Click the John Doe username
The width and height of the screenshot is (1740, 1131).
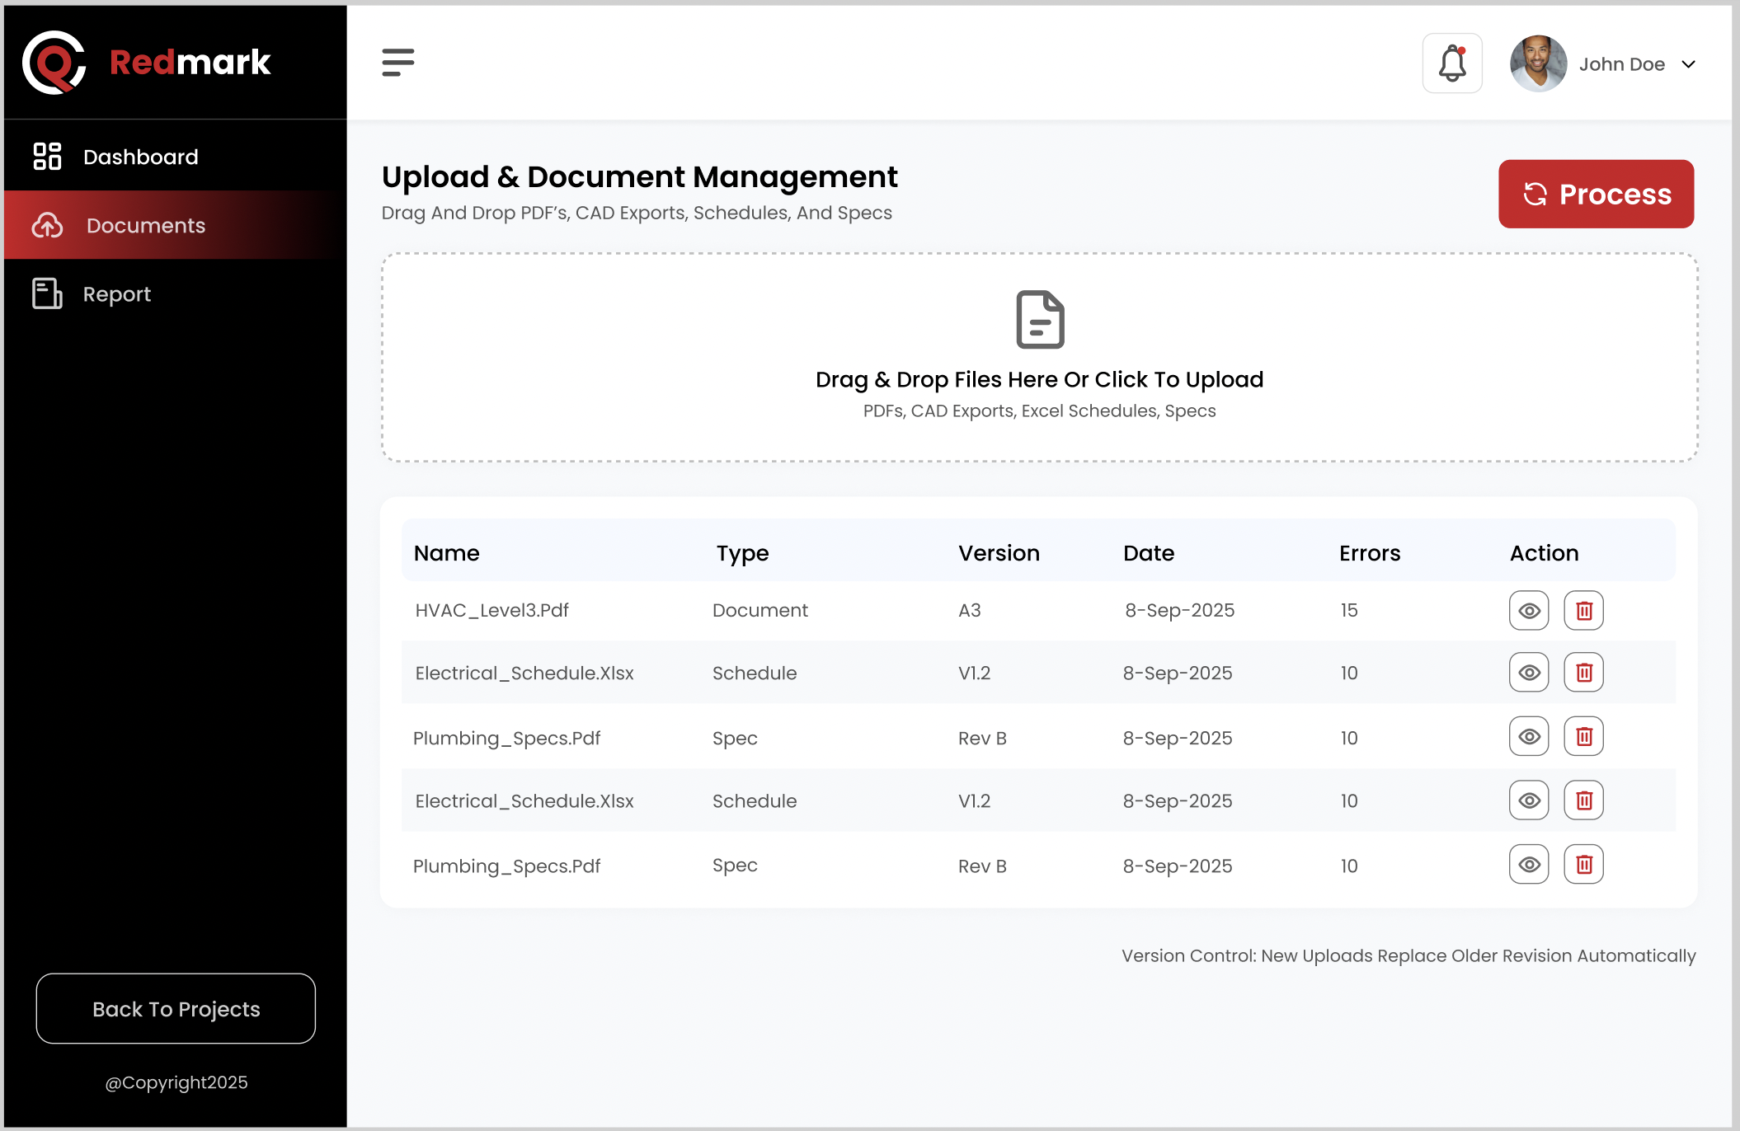[x=1621, y=64]
